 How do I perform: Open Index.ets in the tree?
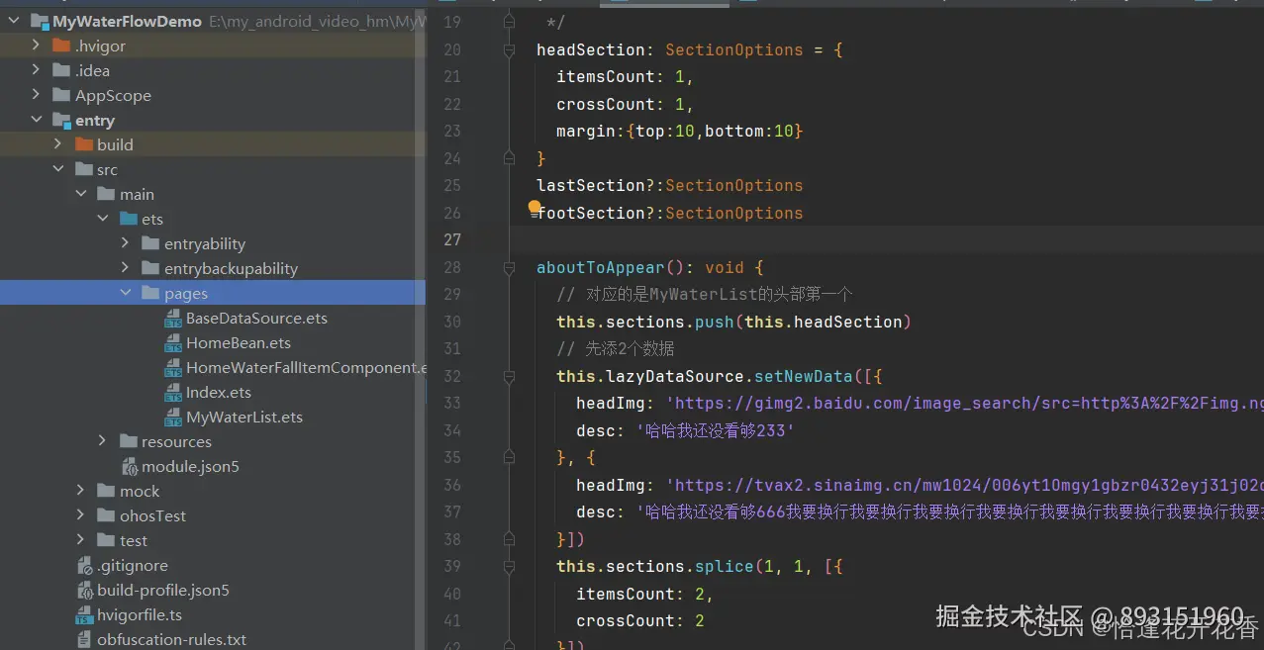[219, 393]
